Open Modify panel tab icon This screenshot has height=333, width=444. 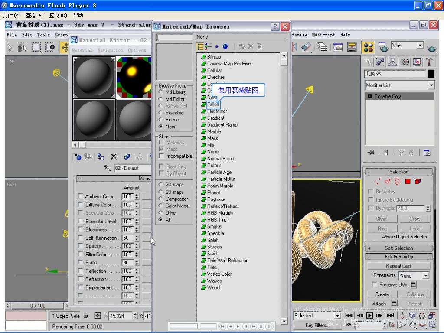point(380,62)
